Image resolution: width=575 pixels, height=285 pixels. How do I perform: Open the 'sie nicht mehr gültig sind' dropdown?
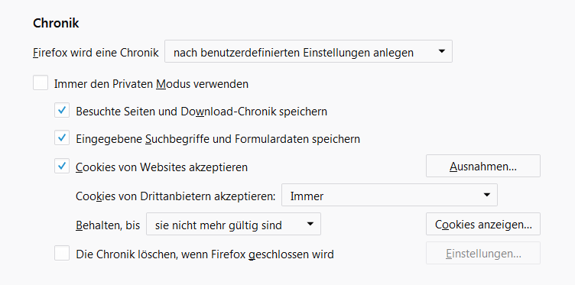[233, 224]
